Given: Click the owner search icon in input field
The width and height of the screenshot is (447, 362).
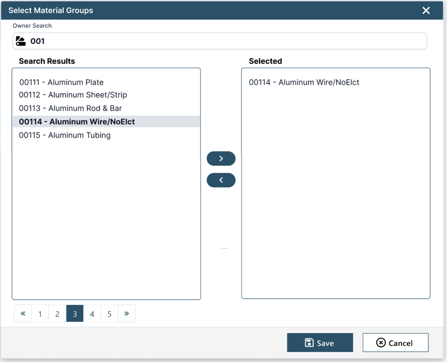Looking at the screenshot, I should pyautogui.click(x=21, y=41).
